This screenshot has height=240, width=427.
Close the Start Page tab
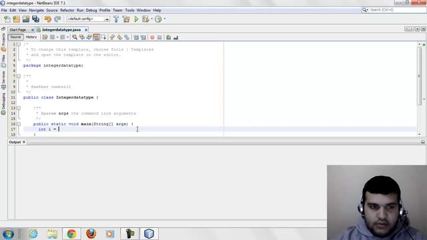click(x=33, y=29)
